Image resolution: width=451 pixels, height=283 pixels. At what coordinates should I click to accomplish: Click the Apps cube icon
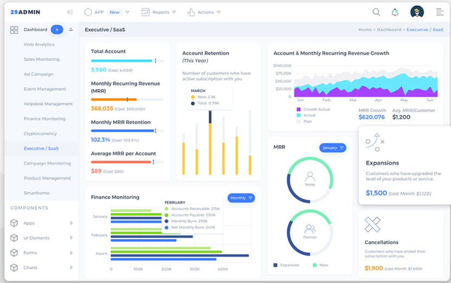point(14,223)
